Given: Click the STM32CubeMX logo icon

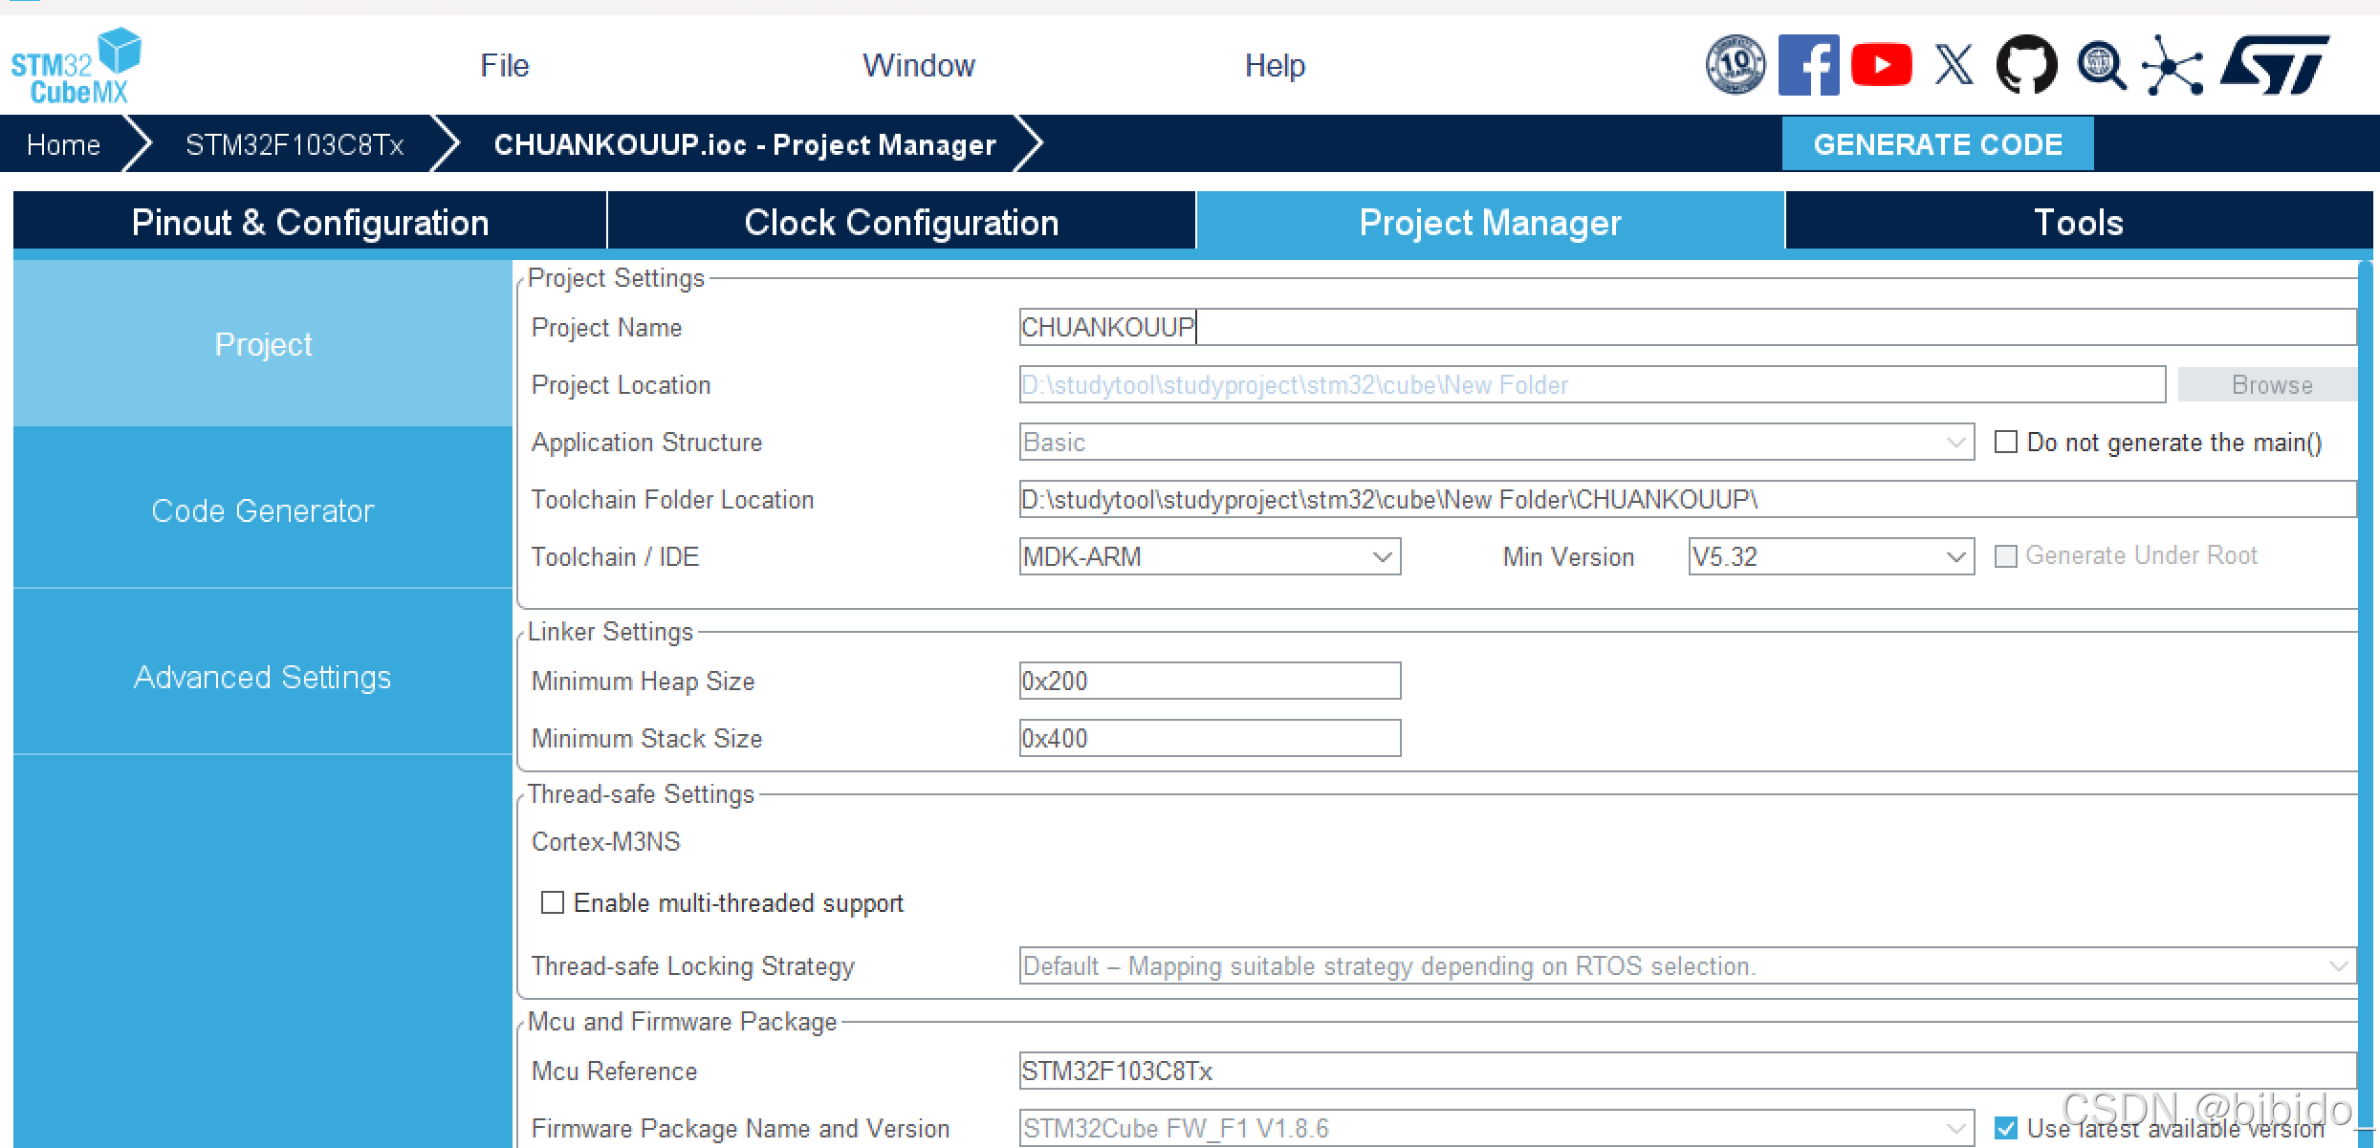Looking at the screenshot, I should click(76, 65).
